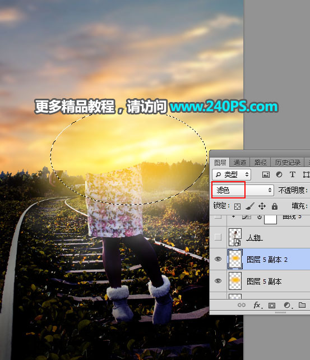
Task: Open the 历史记录 tab
Action: pos(288,163)
